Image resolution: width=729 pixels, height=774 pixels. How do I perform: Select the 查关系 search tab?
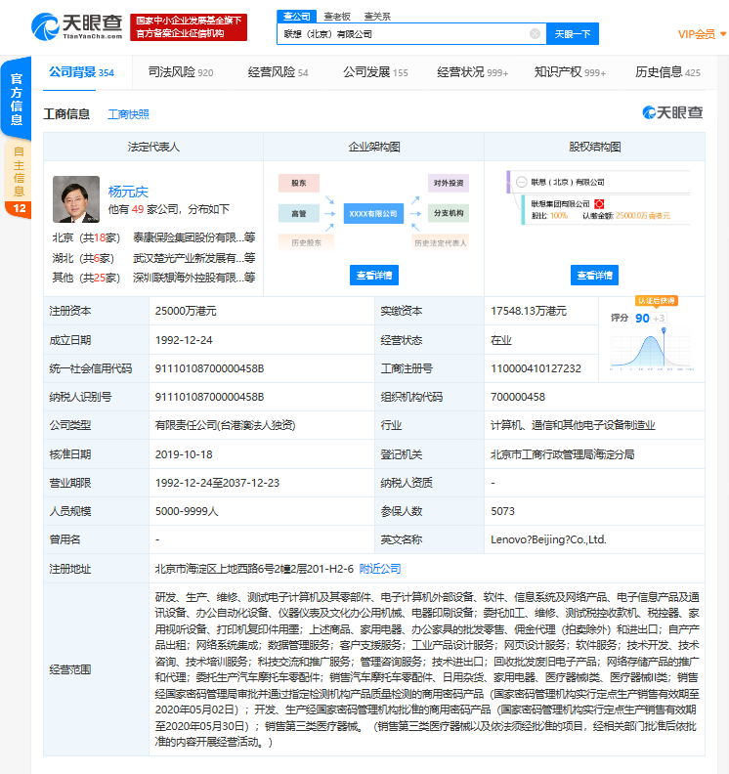377,17
